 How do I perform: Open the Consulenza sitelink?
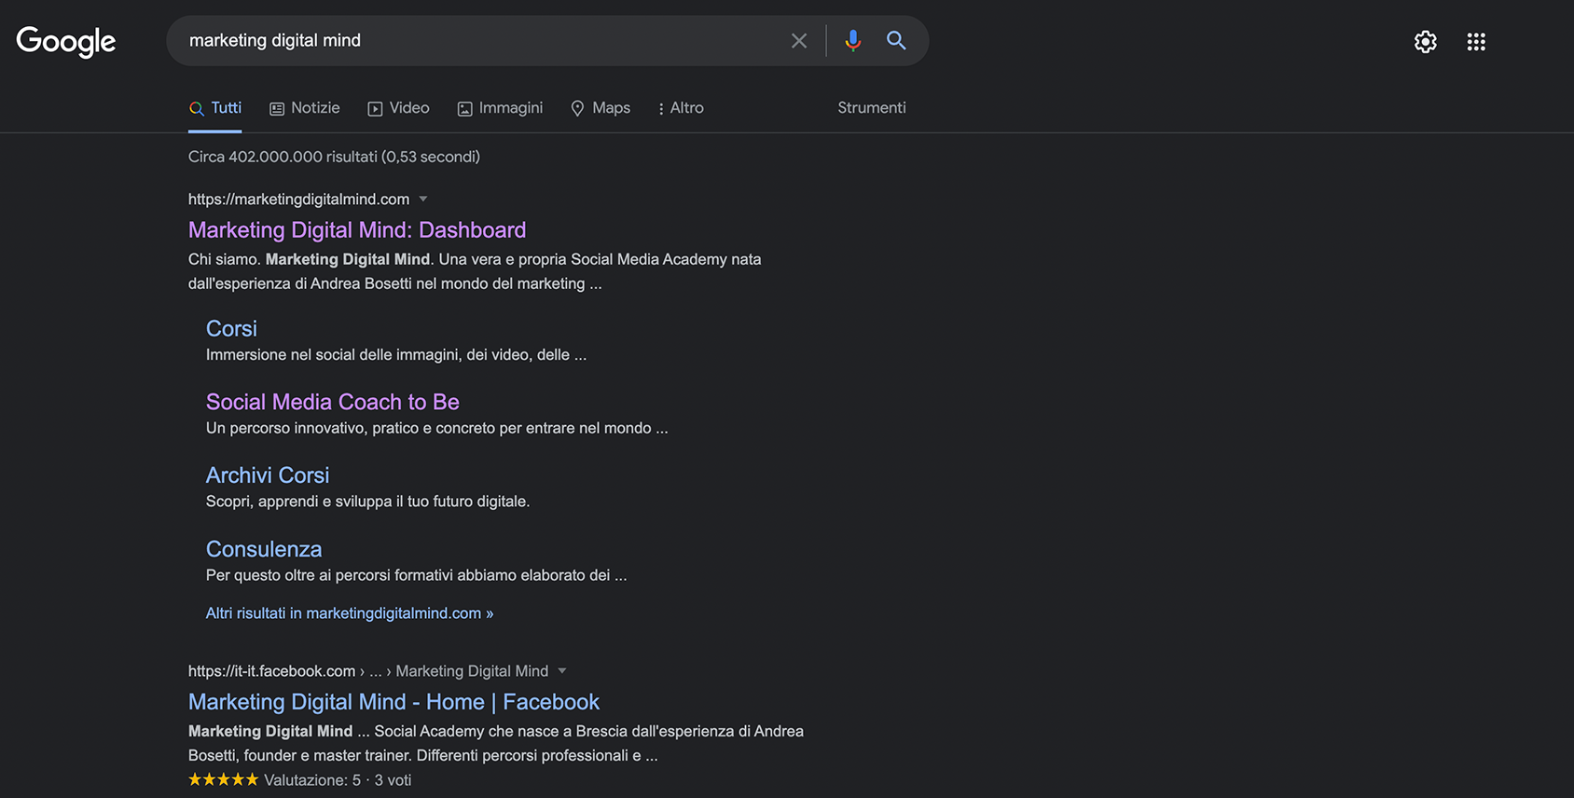click(x=264, y=549)
